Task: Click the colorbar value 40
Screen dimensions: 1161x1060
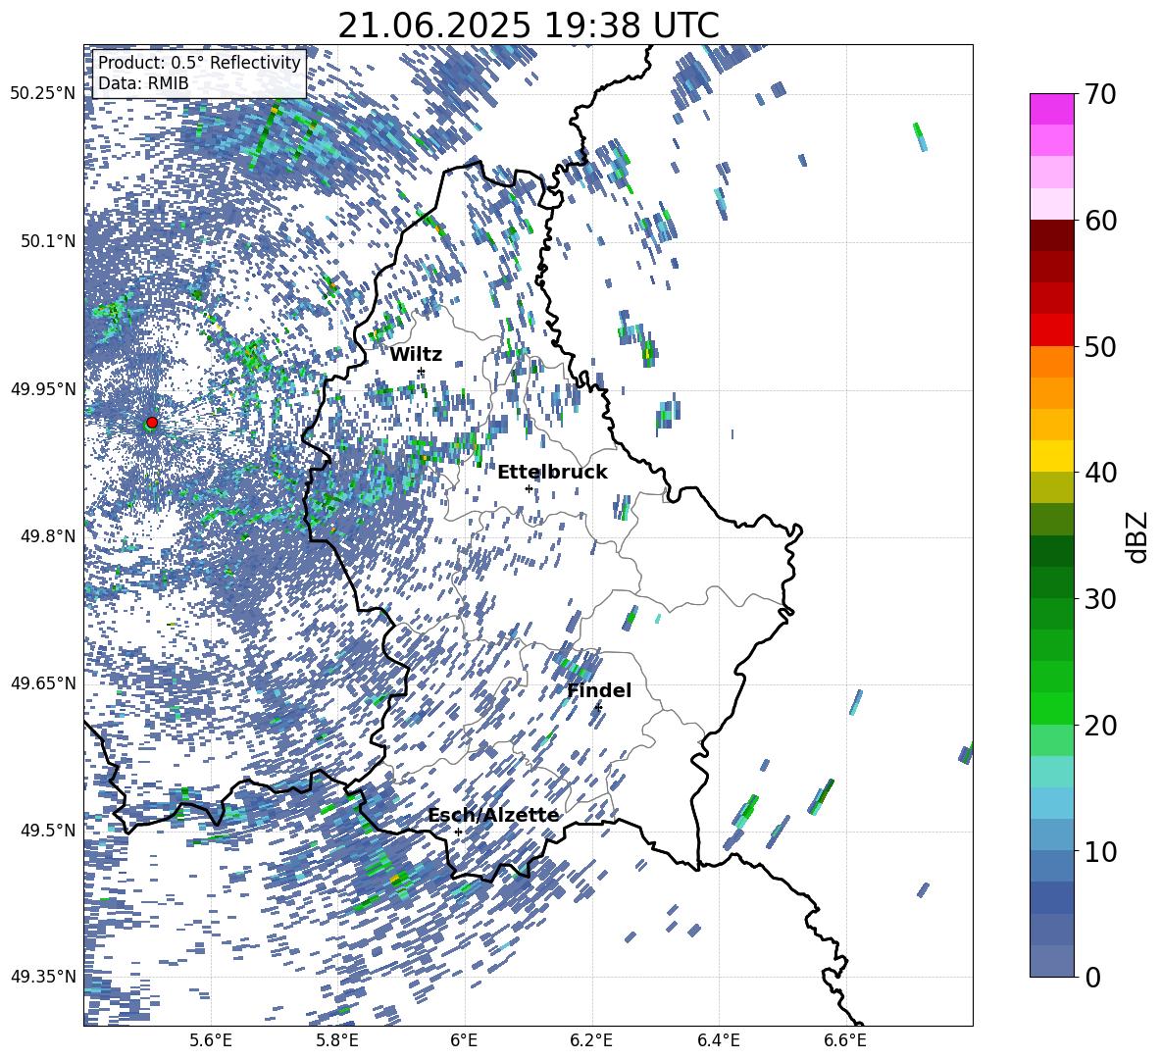Action: coord(1100,473)
